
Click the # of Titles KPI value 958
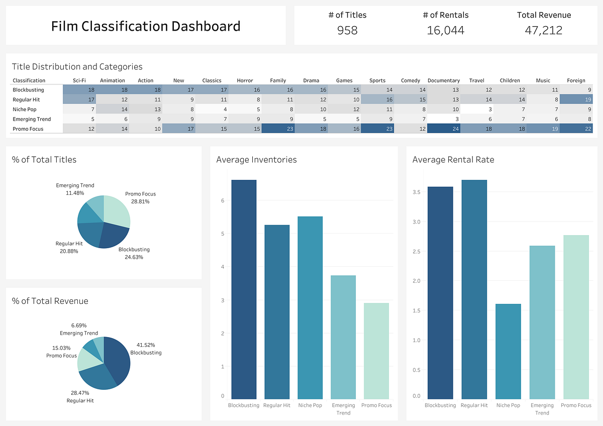[347, 31]
